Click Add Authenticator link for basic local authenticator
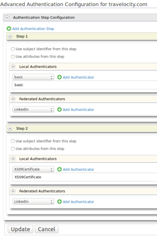The image size is (157, 237). (78, 77)
